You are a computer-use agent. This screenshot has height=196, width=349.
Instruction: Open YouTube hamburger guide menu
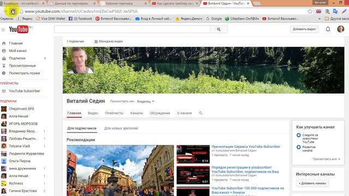click(x=3, y=29)
